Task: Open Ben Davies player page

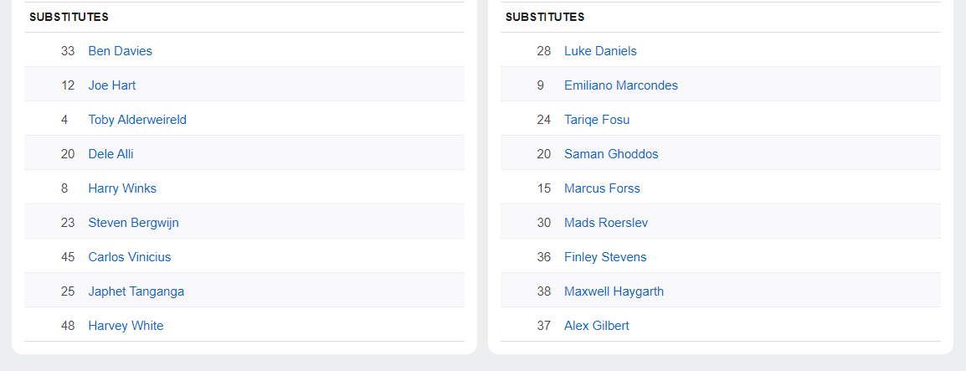Action: [120, 51]
